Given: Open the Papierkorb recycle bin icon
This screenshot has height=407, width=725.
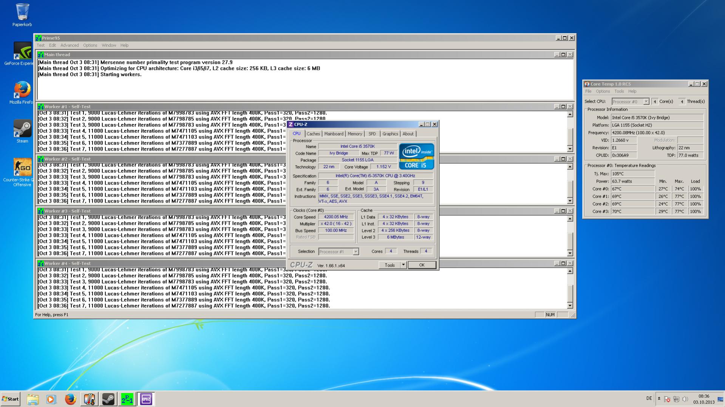Looking at the screenshot, I should point(22,15).
